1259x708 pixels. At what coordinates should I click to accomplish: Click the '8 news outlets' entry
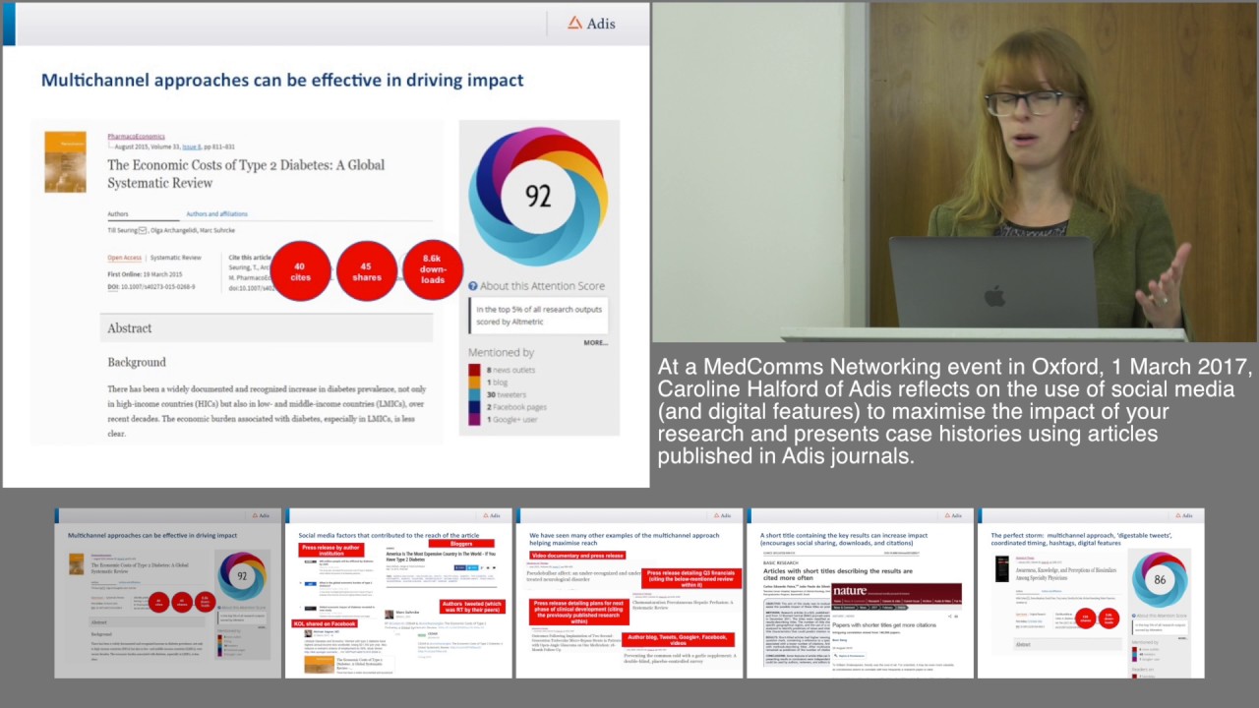click(510, 370)
